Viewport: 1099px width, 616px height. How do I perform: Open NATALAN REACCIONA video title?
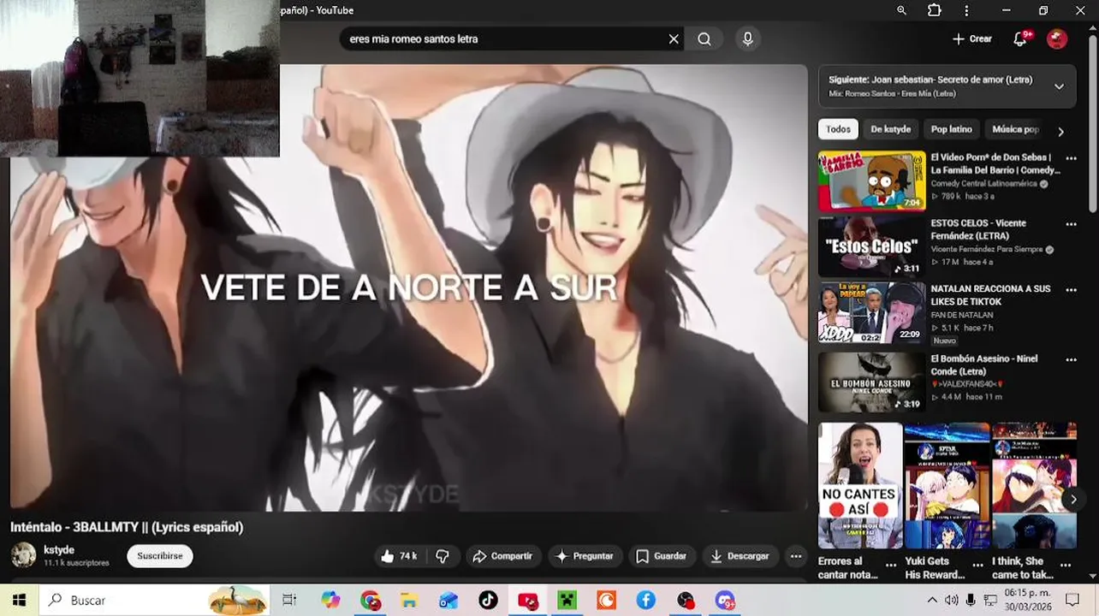990,295
